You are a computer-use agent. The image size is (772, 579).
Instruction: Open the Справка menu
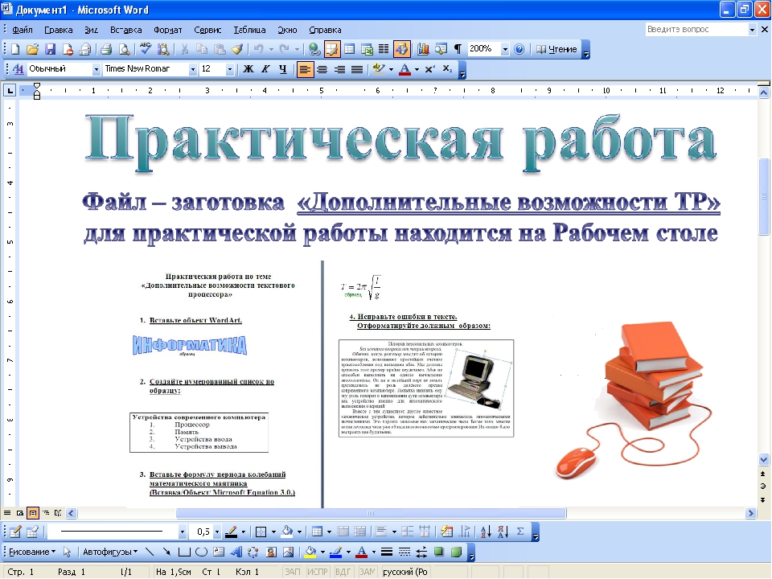325,30
